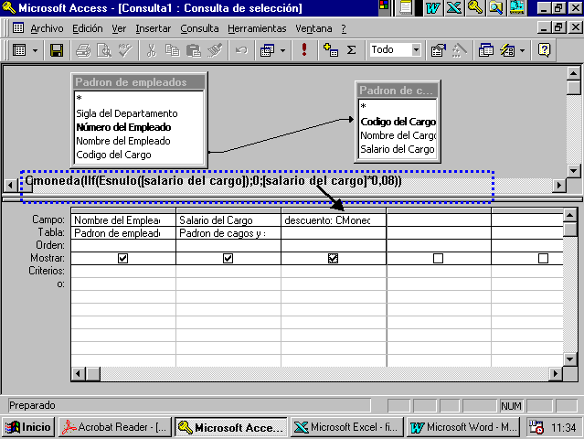The width and height of the screenshot is (584, 439).
Task: Click the datasheet View icon in toolbar
Action: point(19,50)
